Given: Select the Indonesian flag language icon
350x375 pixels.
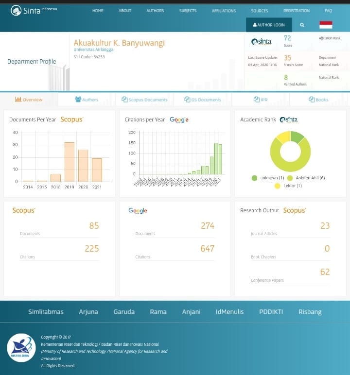Looking at the screenshot, I should pos(326,25).
